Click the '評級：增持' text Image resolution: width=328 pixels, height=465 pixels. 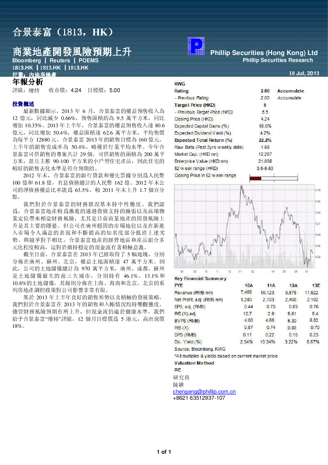(x=26, y=90)
